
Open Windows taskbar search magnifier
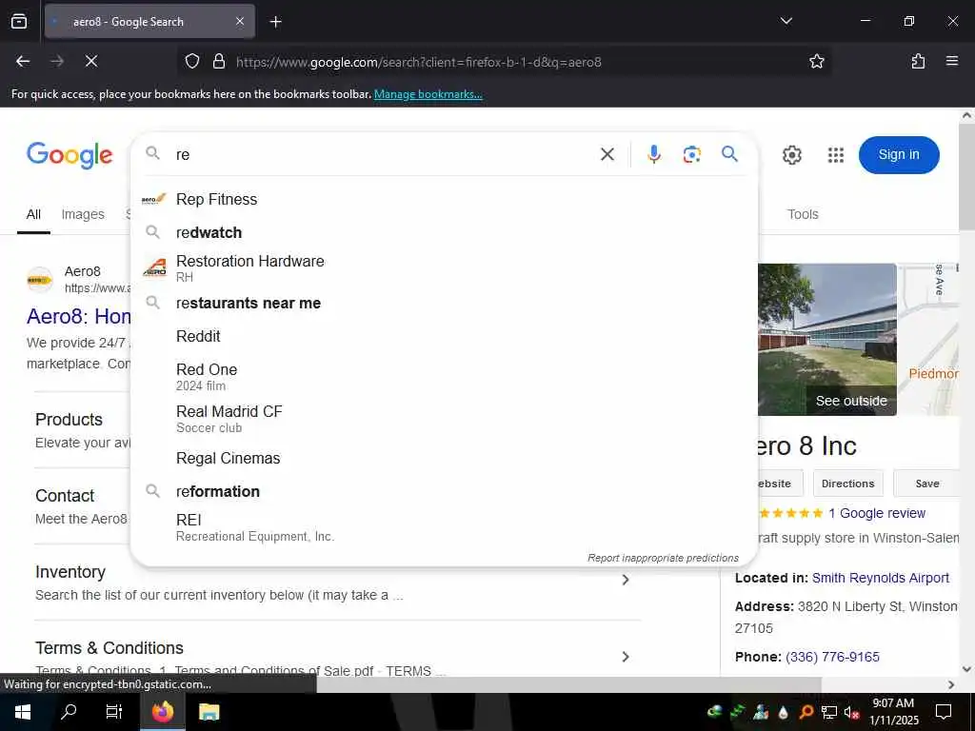point(69,712)
